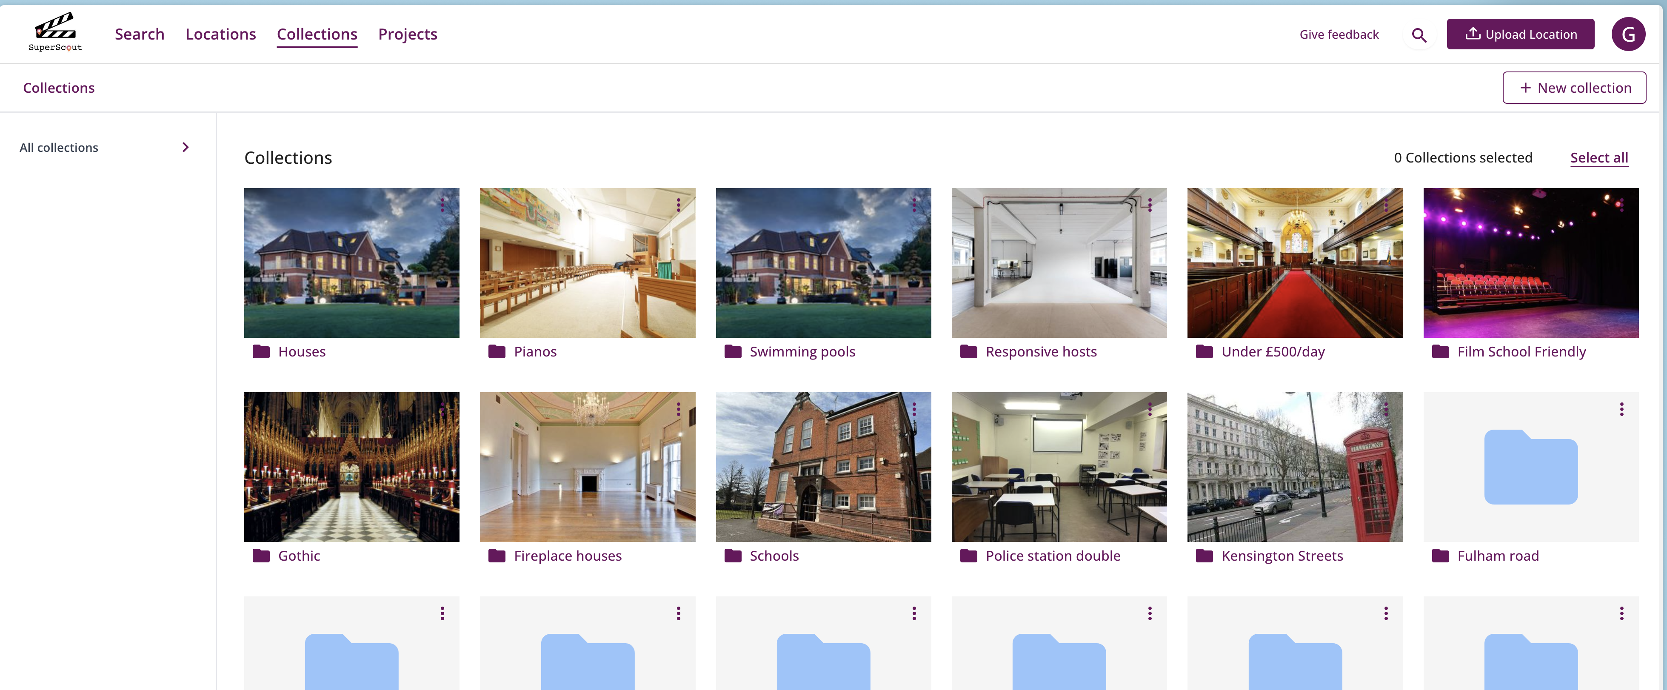This screenshot has width=1667, height=690.
Task: Open three-dot menu on Kensington Streets collection
Action: (x=1385, y=409)
